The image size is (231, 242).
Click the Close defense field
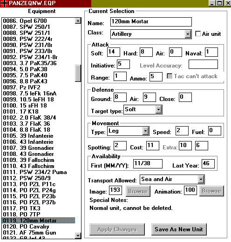[x=185, y=97]
